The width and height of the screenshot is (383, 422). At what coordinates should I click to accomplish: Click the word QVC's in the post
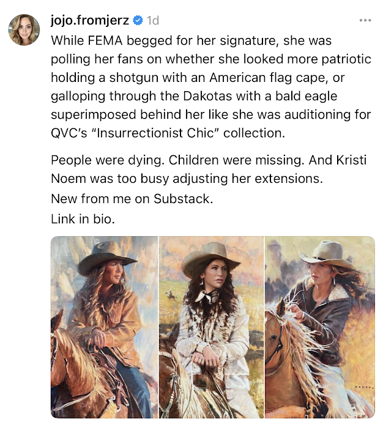pos(69,133)
